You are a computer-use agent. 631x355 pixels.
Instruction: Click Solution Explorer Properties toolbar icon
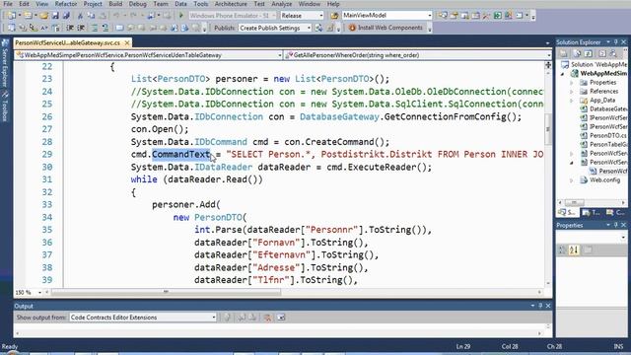coord(563,53)
